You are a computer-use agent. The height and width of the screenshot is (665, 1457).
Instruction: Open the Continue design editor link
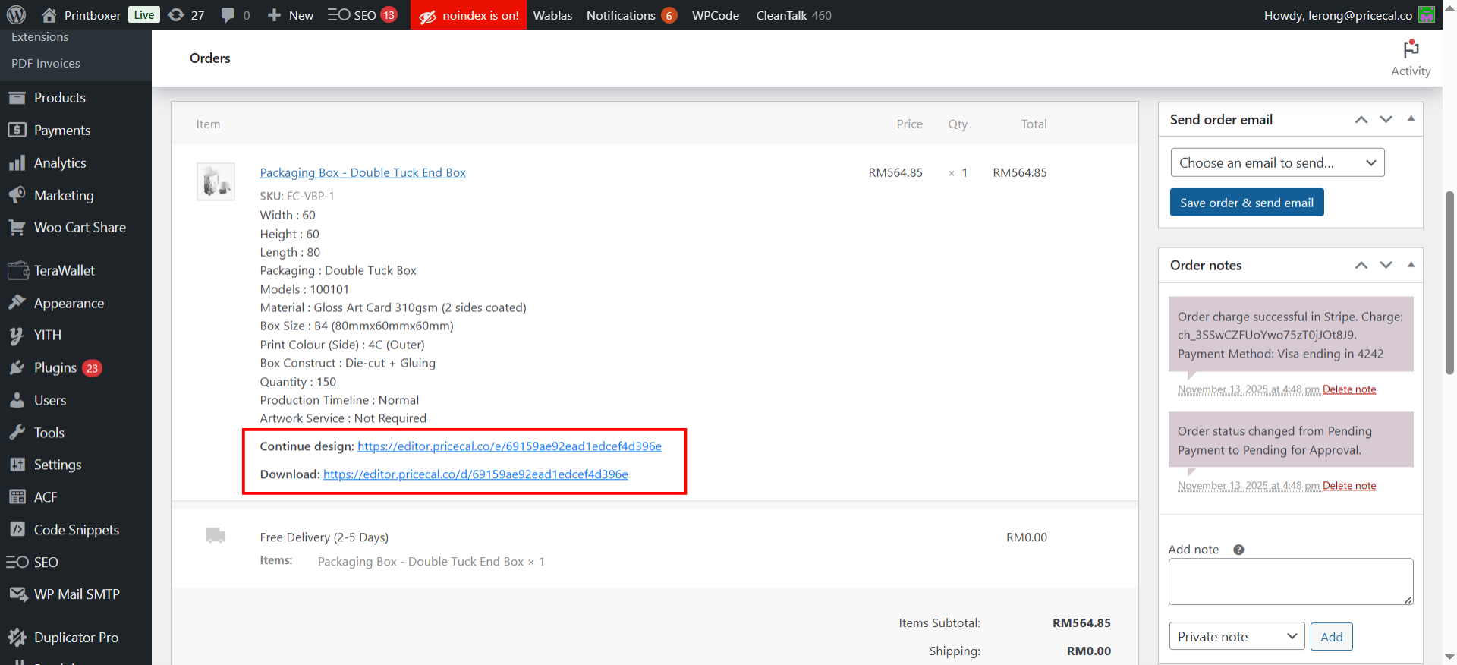point(509,446)
